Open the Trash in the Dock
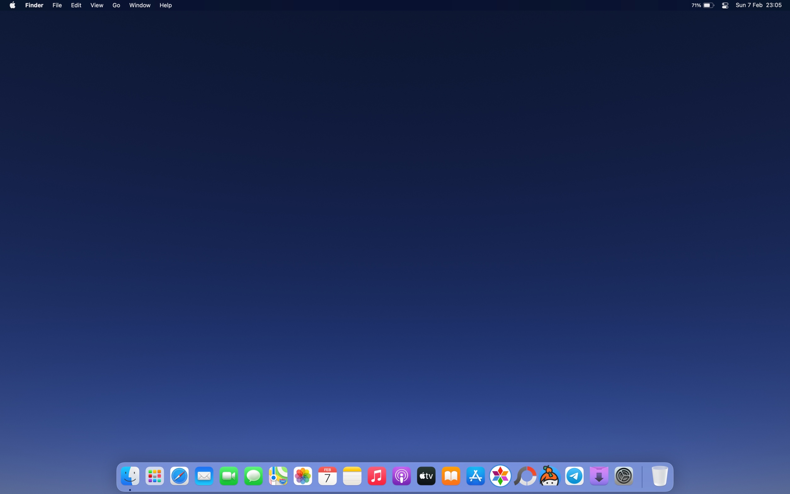This screenshot has height=494, width=790. click(660, 476)
